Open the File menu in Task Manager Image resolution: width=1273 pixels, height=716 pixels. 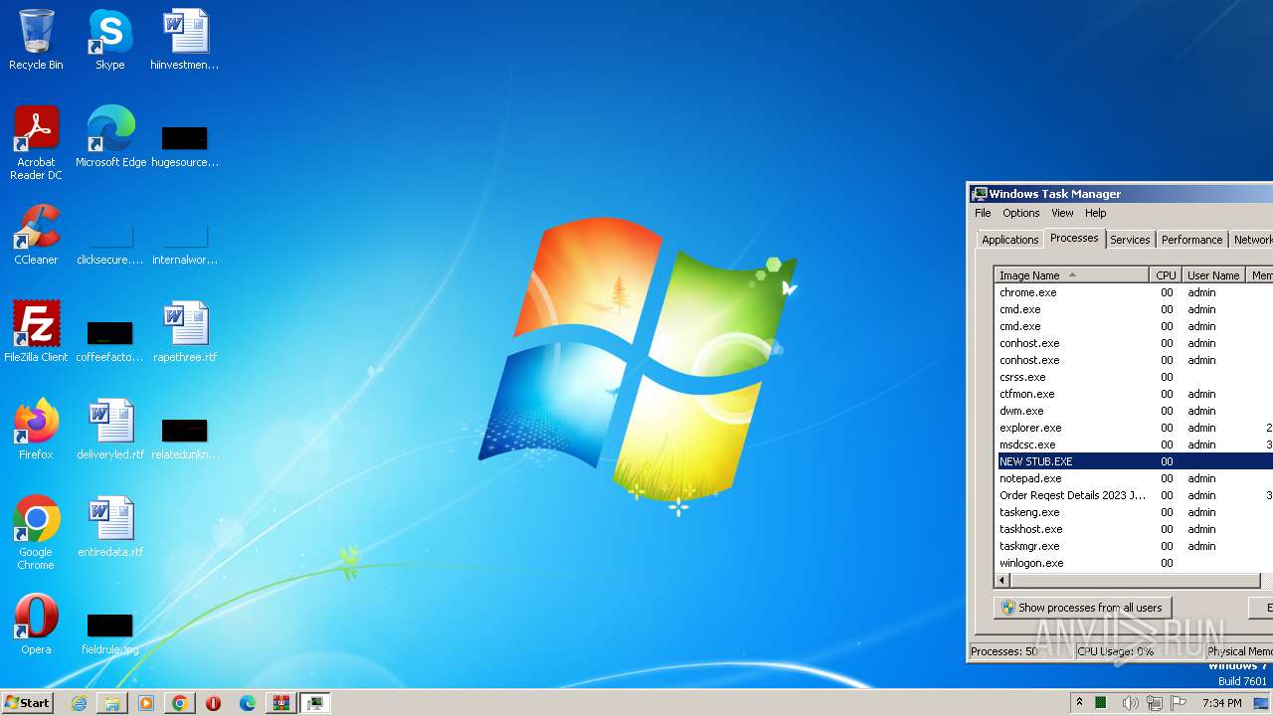point(983,213)
